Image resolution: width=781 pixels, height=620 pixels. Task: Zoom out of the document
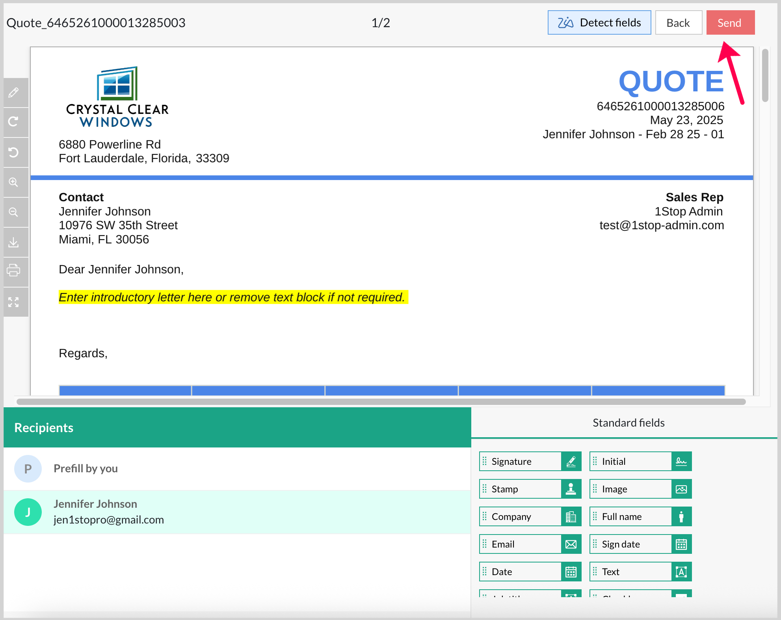click(x=14, y=212)
